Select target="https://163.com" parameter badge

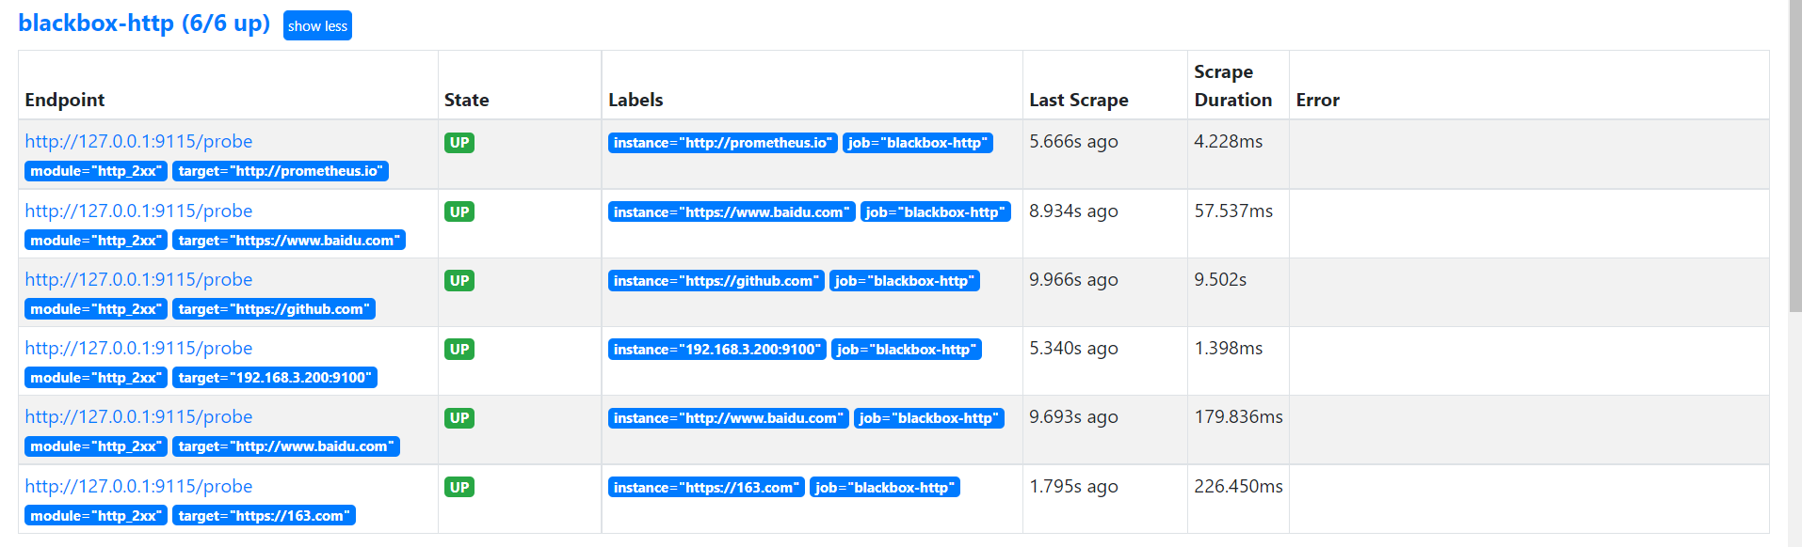click(265, 516)
